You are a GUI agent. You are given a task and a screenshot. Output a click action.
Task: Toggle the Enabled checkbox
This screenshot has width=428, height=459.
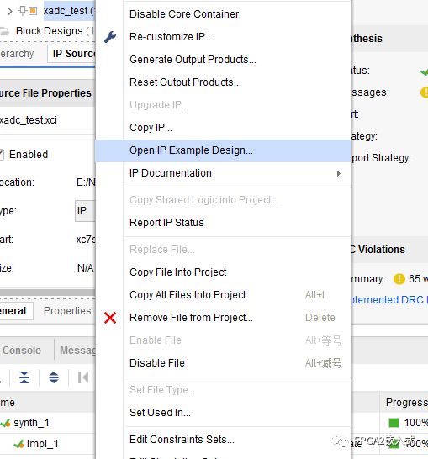pos(2,155)
